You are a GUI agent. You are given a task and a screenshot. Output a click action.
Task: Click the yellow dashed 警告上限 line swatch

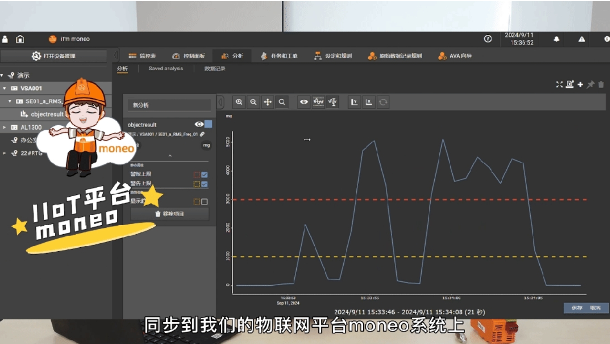[197, 184]
